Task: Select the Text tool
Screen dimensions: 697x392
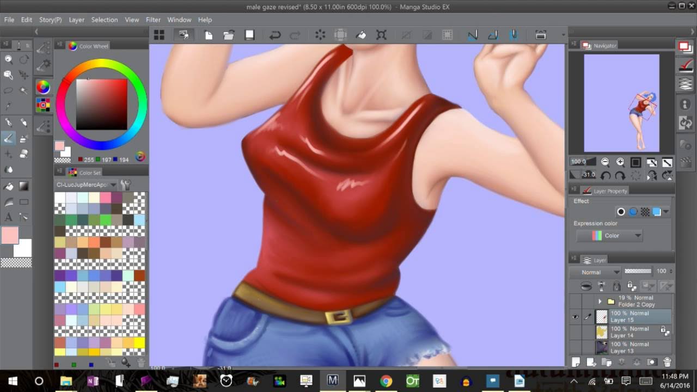Action: coord(9,217)
